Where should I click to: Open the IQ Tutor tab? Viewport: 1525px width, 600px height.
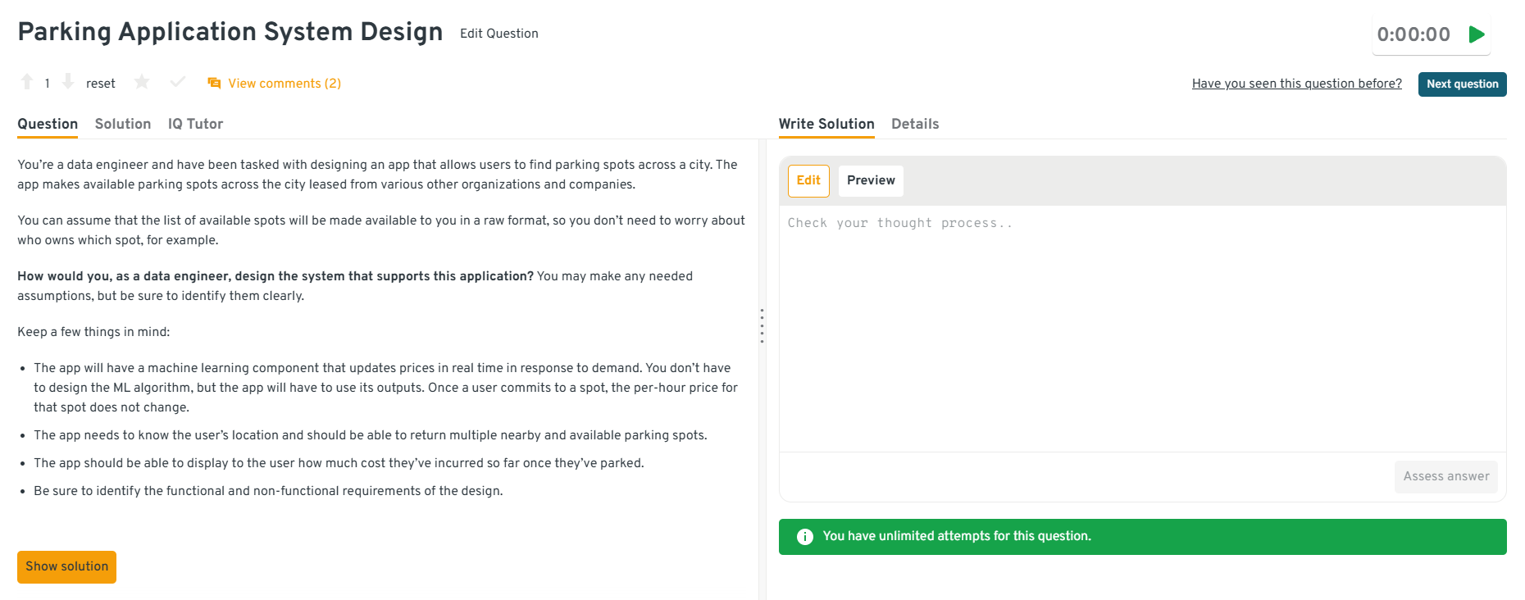click(195, 124)
